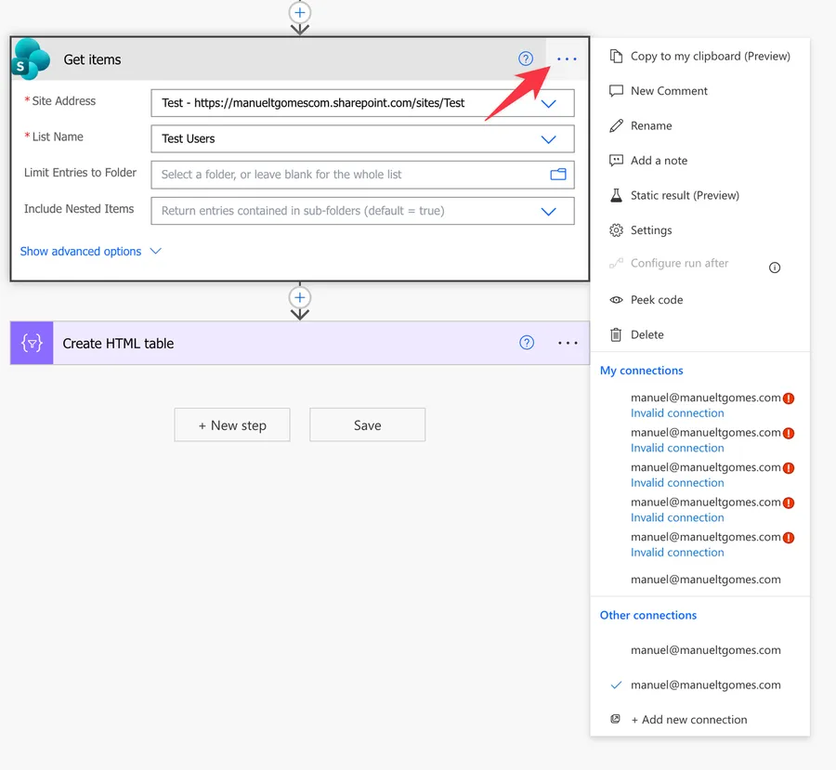Click the Add new connection icon
836x770 pixels.
click(615, 719)
